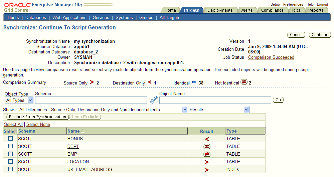This screenshot has width=334, height=177.
Task: Click the Select All link
Action: pos(13,124)
